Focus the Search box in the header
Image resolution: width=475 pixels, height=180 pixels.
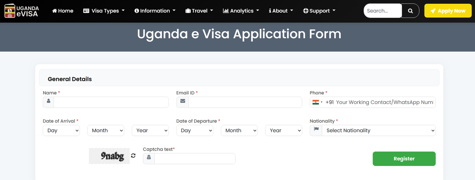pos(383,11)
